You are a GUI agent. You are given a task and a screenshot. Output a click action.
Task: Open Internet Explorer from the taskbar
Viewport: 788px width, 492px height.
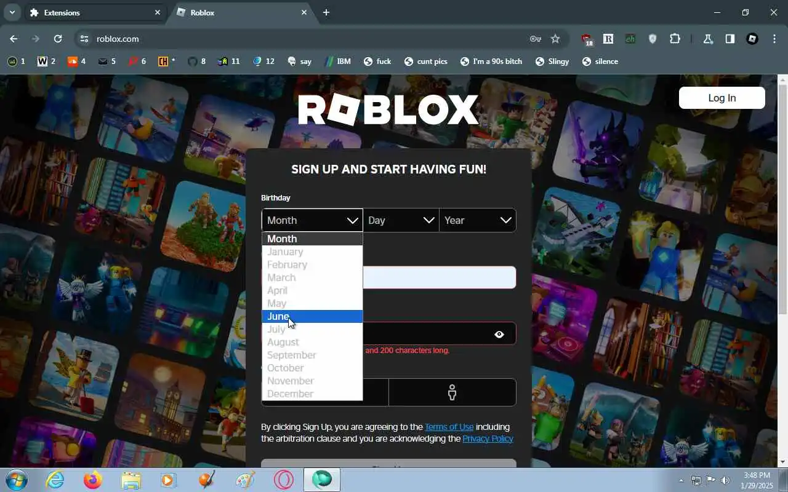(x=55, y=480)
